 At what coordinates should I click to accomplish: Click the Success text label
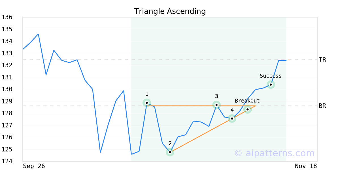coord(271,76)
